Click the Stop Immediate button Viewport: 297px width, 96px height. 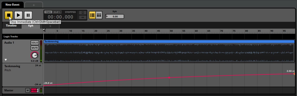coord(9,15)
